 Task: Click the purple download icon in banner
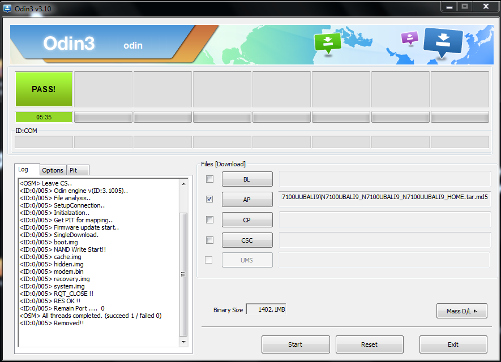pos(410,38)
